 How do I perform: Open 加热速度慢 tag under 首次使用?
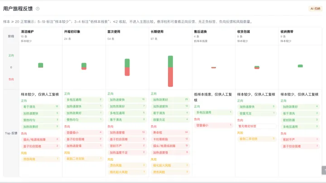(127, 133)
